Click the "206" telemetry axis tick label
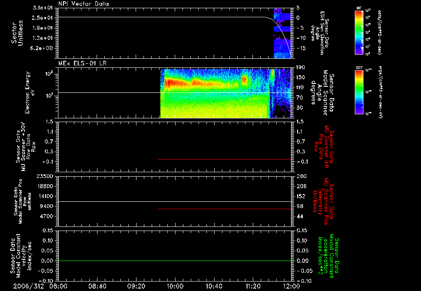This screenshot has height=291, width=421. click(x=301, y=186)
